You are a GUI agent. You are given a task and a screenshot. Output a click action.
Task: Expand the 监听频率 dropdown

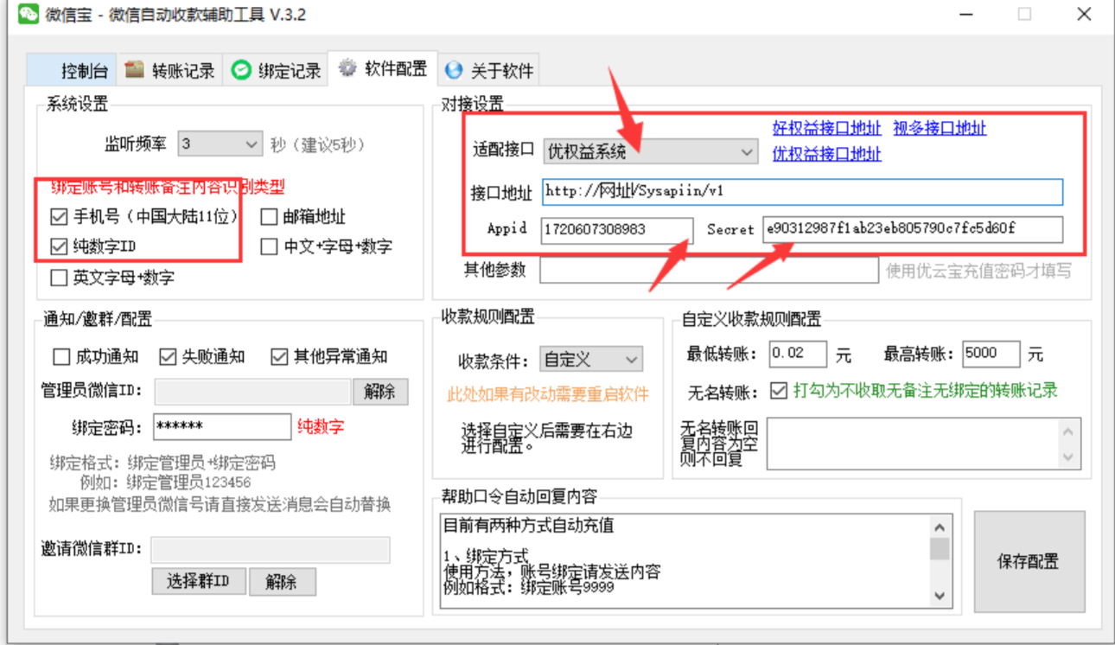(252, 144)
